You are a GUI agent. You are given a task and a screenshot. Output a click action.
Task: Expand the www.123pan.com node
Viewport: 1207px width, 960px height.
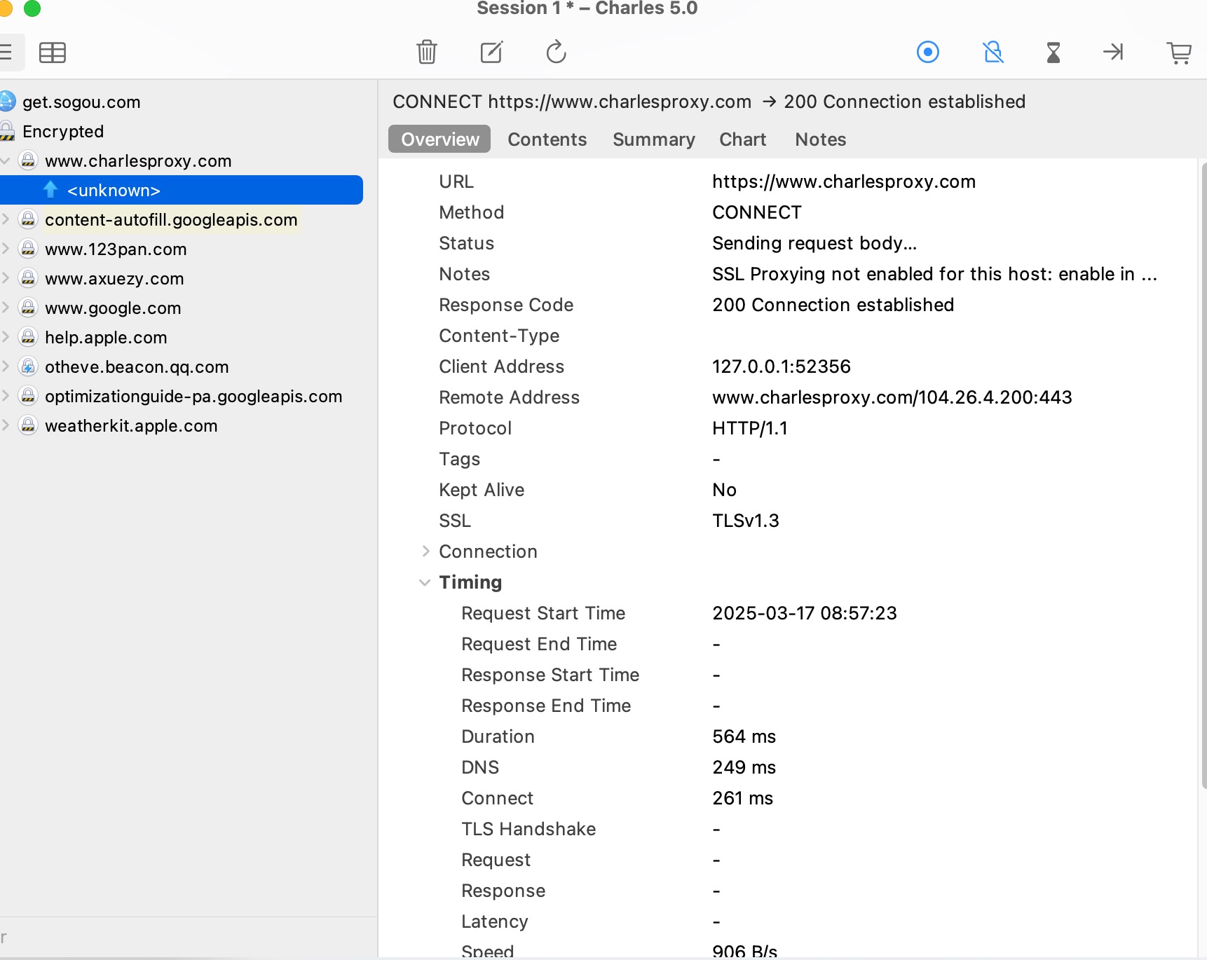click(5, 249)
